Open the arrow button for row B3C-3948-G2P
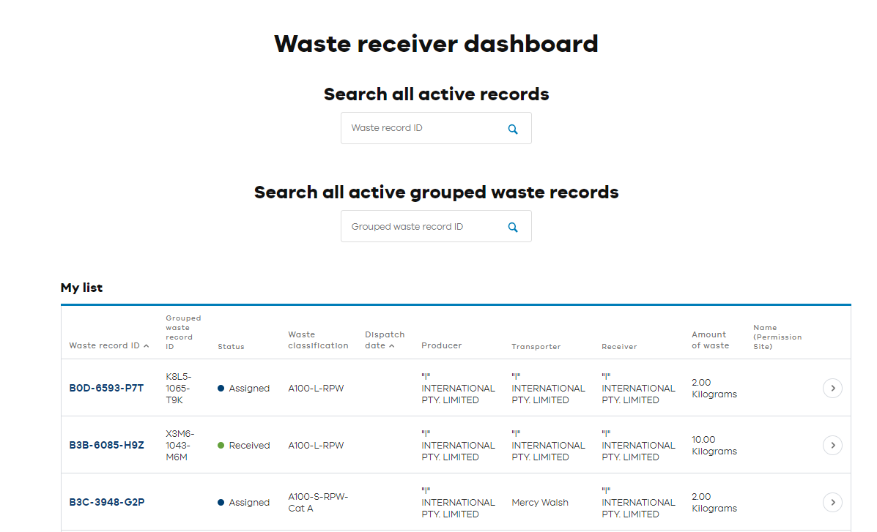 832,502
